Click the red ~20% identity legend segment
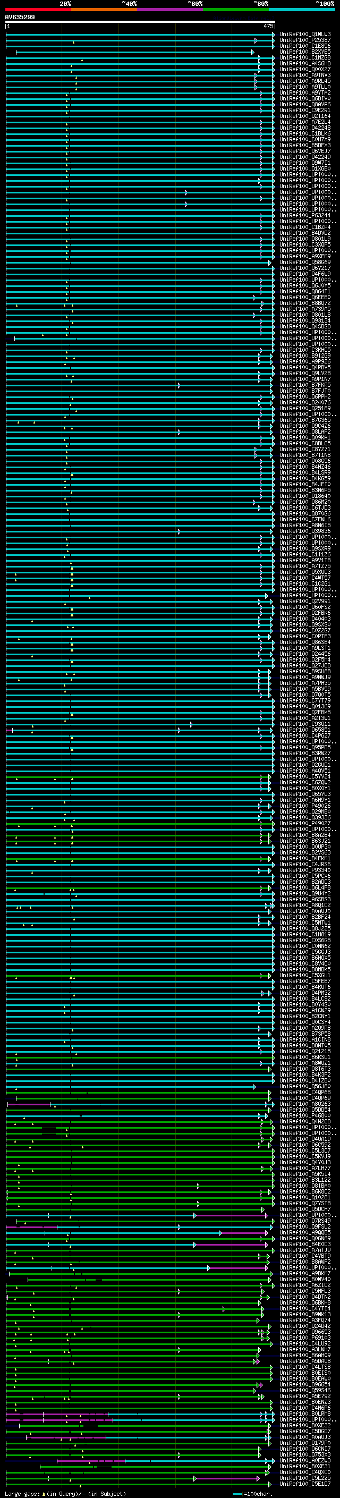The image size is (340, 1498). [38, 10]
